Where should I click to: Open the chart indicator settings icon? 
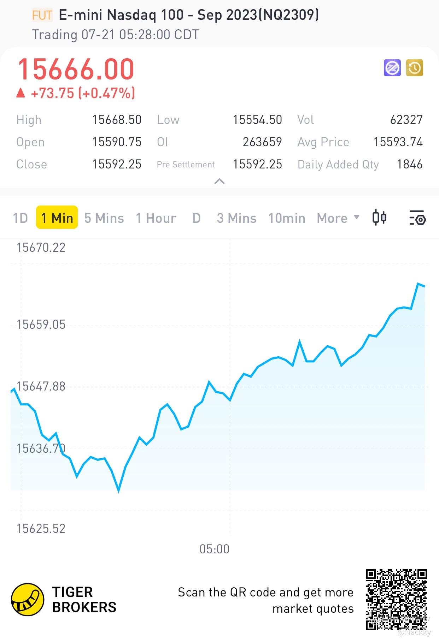(x=417, y=218)
